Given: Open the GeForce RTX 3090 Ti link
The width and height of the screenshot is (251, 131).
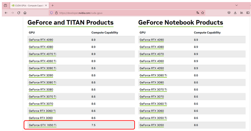Looking at the screenshot, I should coord(43,68).
